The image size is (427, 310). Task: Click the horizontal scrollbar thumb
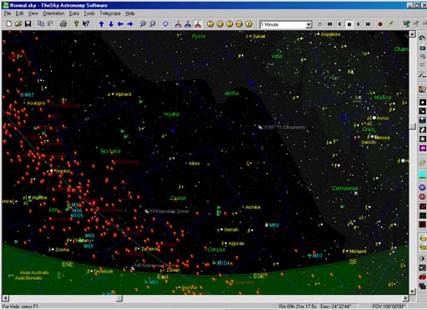coord(119,298)
